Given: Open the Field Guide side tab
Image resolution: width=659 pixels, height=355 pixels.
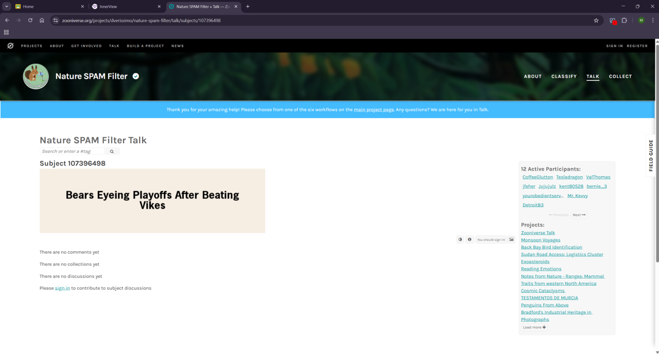Looking at the screenshot, I should click(x=651, y=155).
